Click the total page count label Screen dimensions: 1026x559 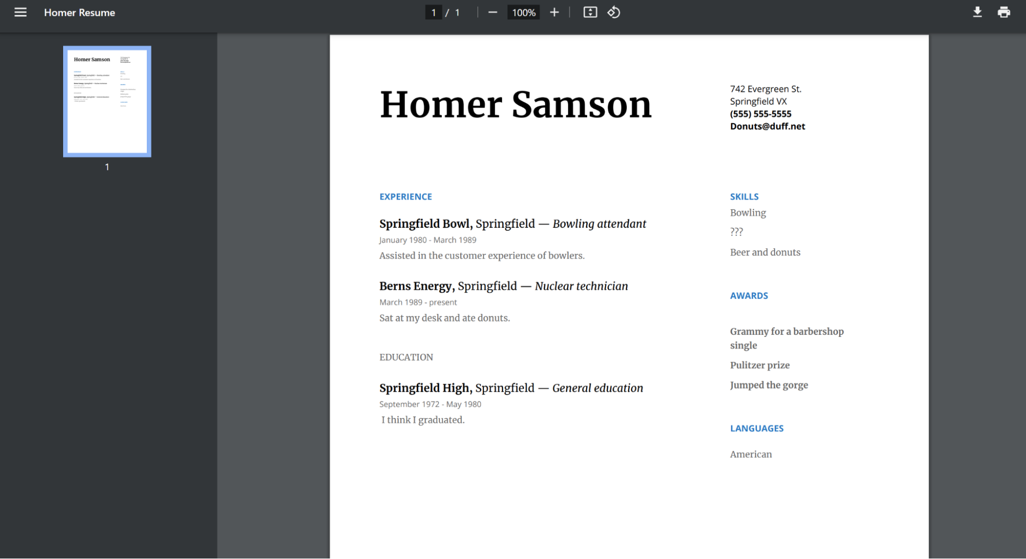coord(457,12)
